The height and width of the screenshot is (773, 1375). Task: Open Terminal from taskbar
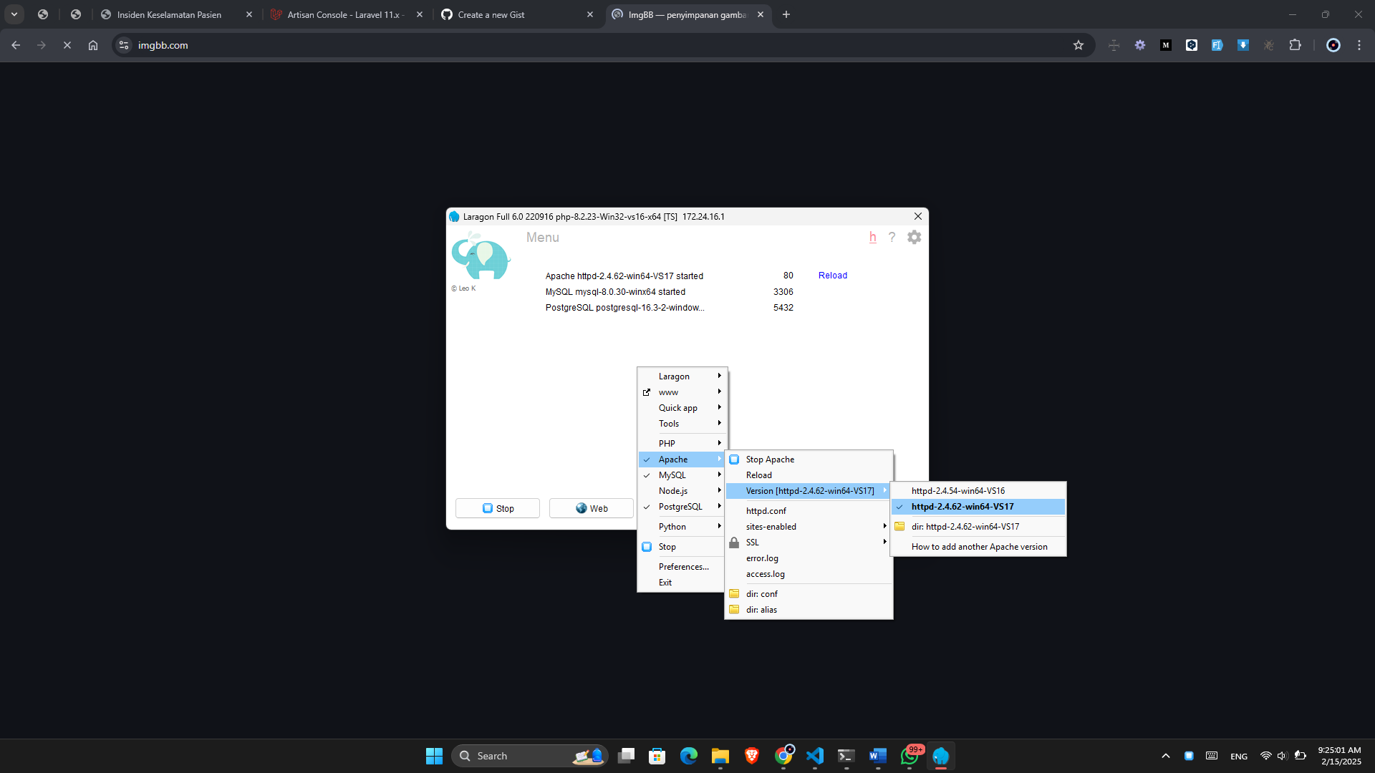[846, 756]
